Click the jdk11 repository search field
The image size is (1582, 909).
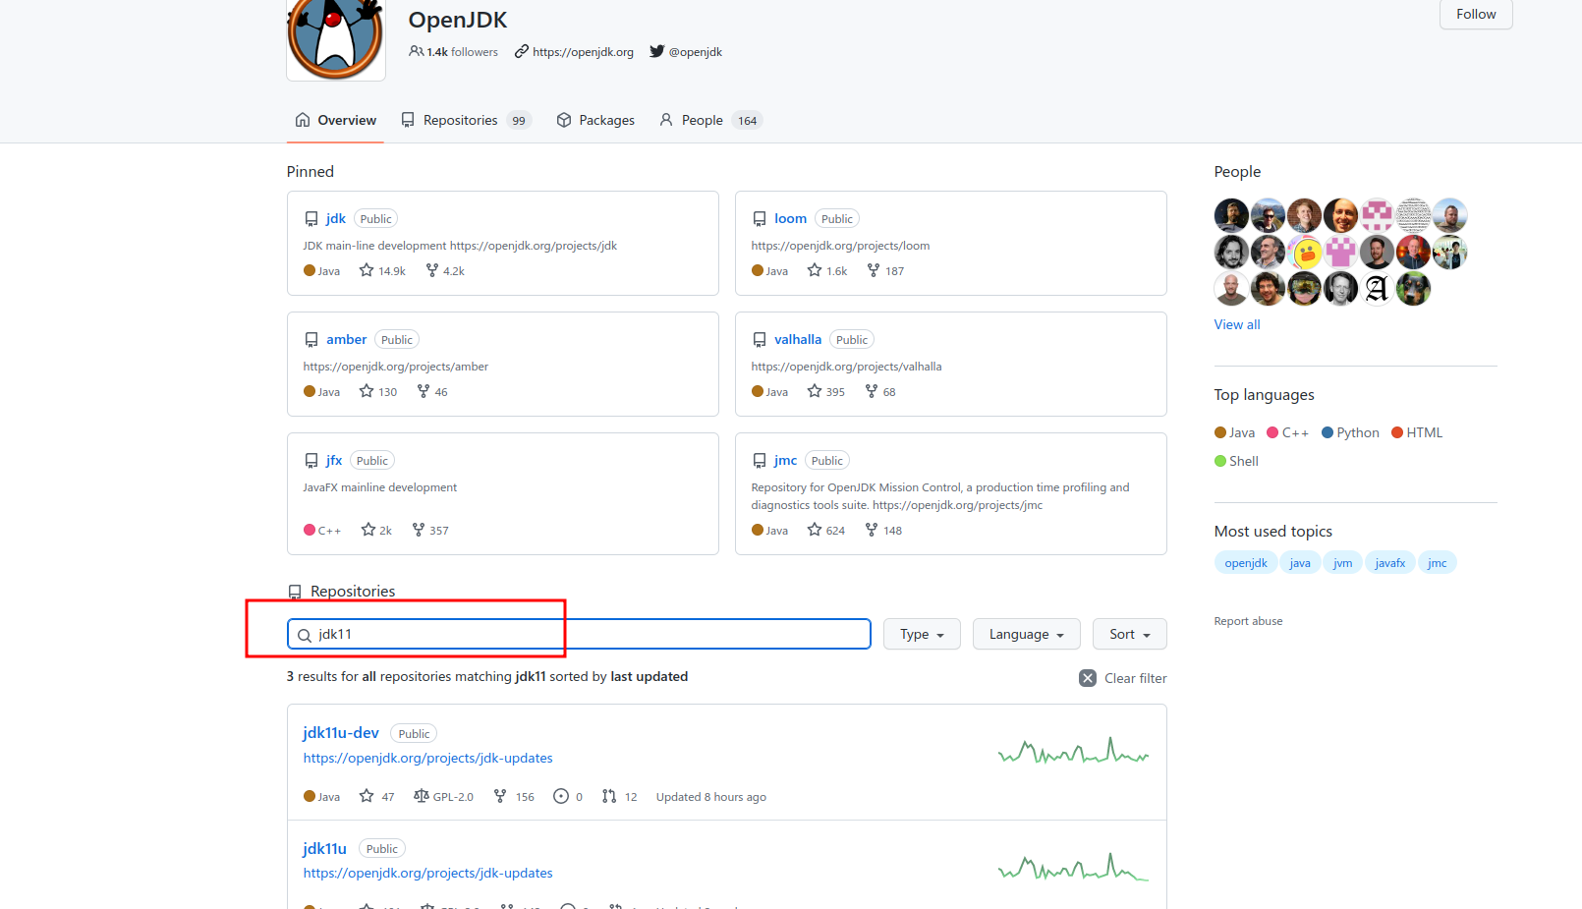click(579, 634)
